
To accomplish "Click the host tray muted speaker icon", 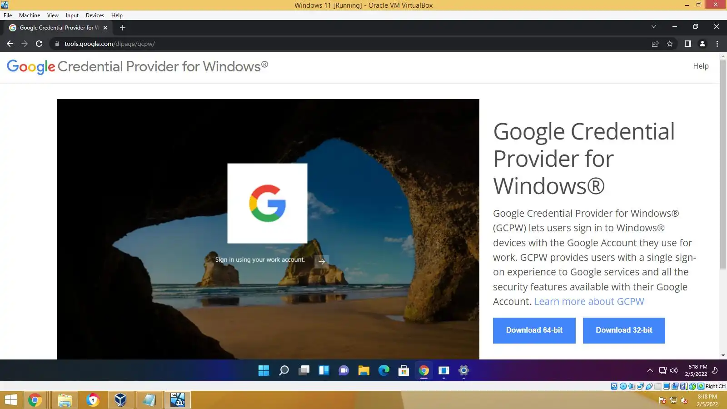I will click(684, 400).
